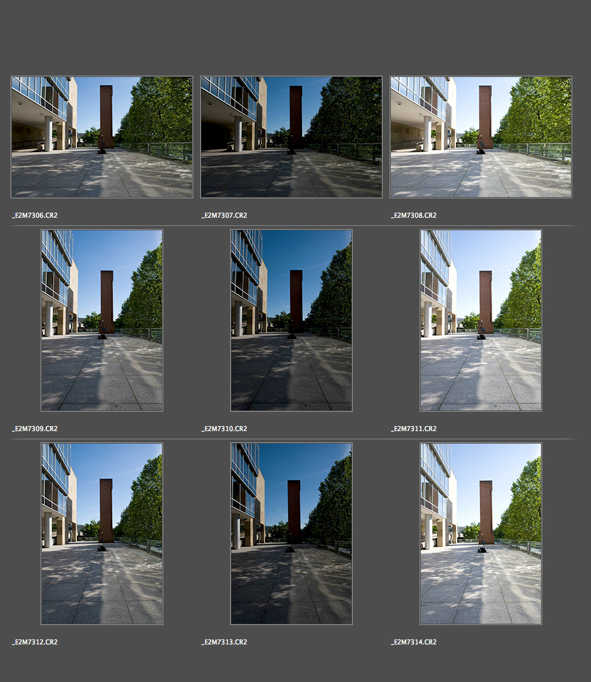591x682 pixels.
Task: Select the _E2M7306.CR2 image thumbnail
Action: (102, 137)
